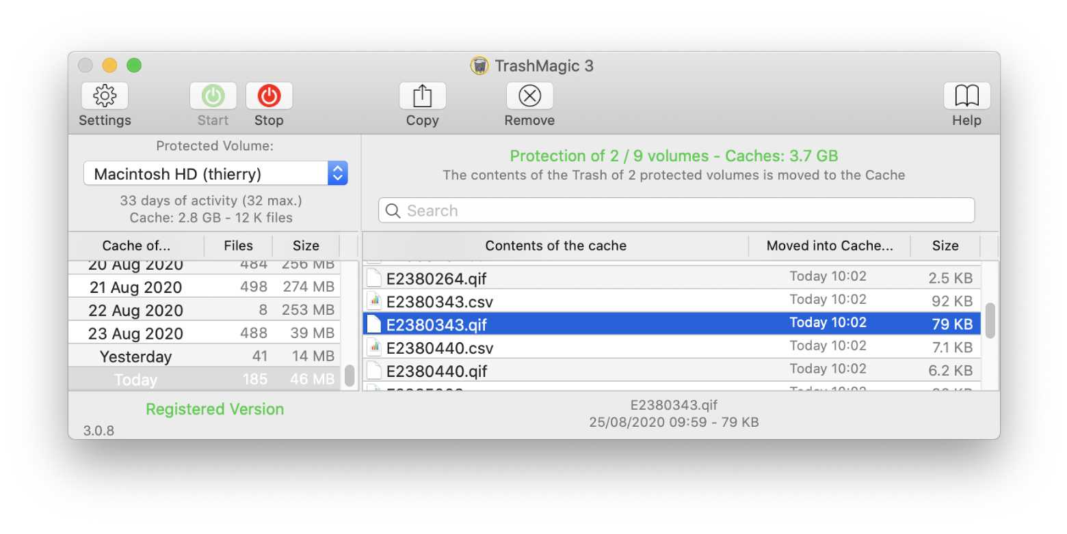Click the chart icon of E2380343.csv
Screen dimensions: 1067x534
pos(373,301)
